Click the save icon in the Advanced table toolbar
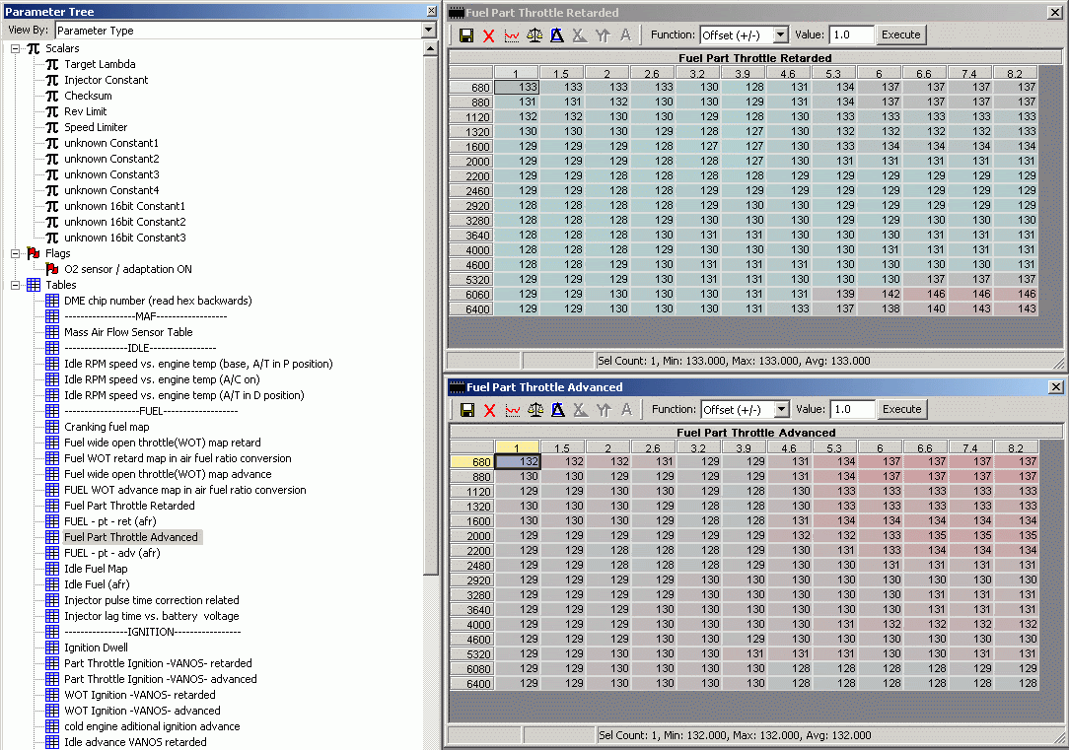 pos(467,409)
